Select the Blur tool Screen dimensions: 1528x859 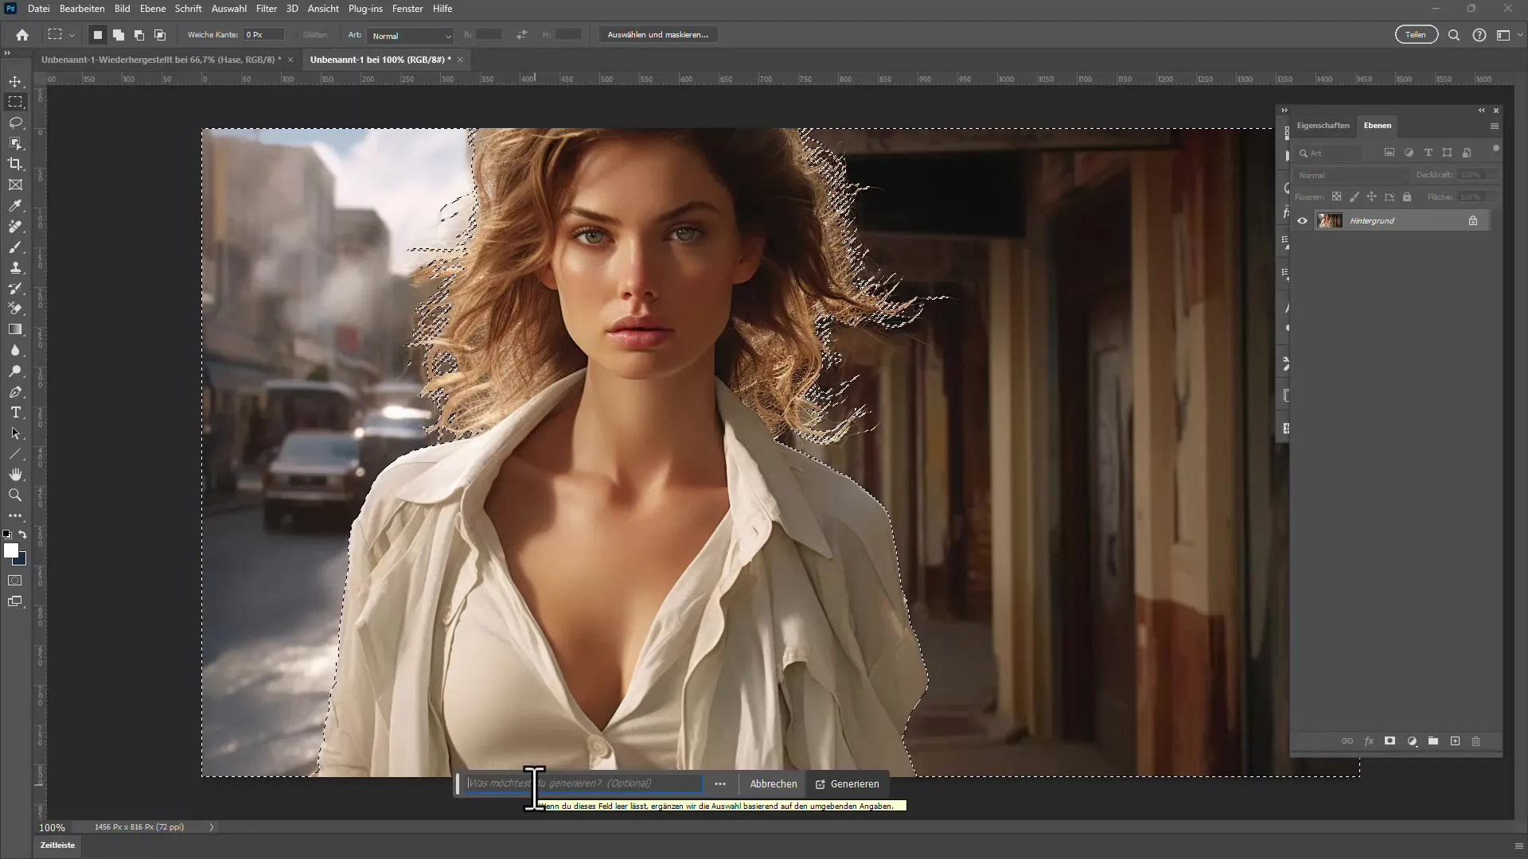(15, 351)
